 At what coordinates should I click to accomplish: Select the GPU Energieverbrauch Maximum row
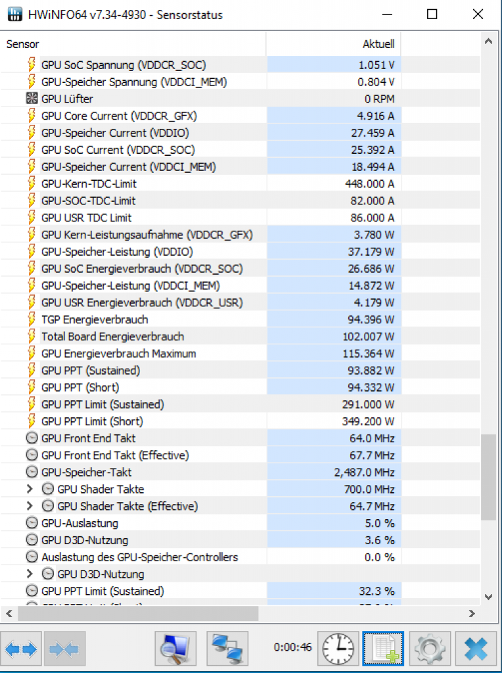click(x=240, y=353)
